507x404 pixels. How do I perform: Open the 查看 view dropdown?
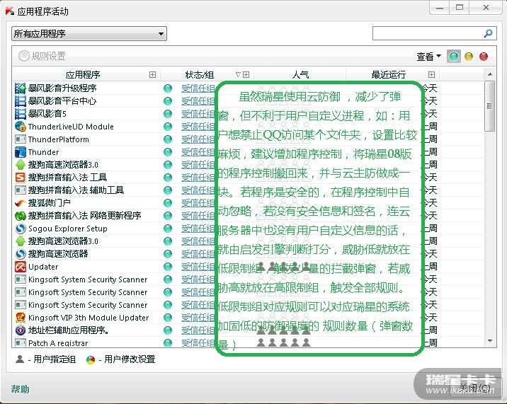pos(428,57)
